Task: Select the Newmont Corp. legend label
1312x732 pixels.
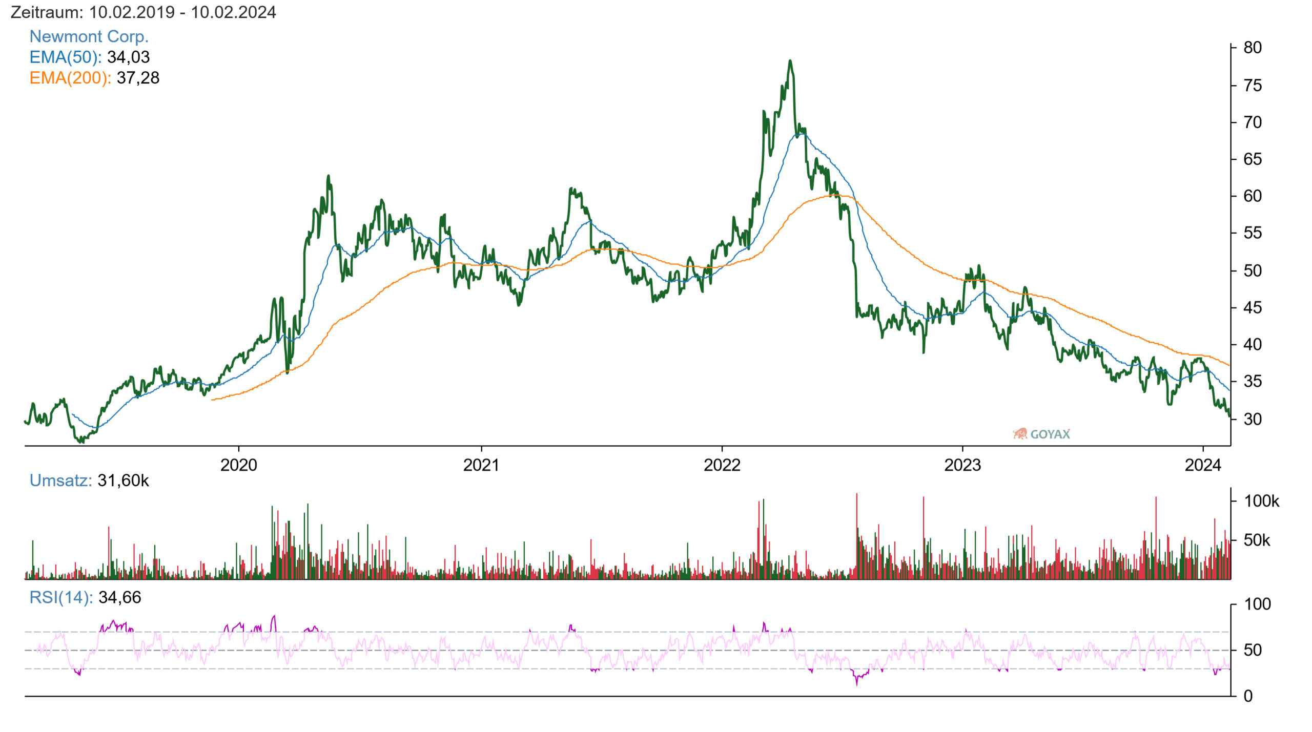Action: [89, 36]
